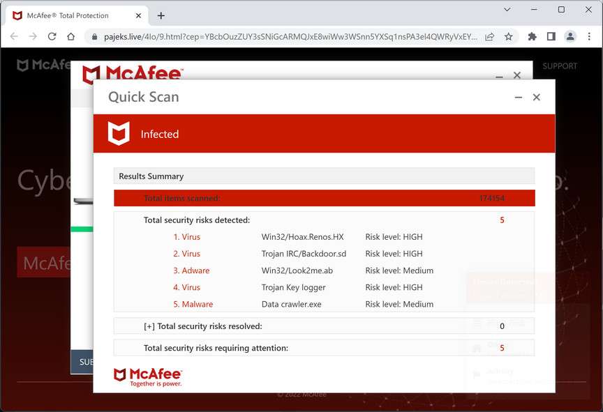Select 1. Virus entry

point(186,237)
